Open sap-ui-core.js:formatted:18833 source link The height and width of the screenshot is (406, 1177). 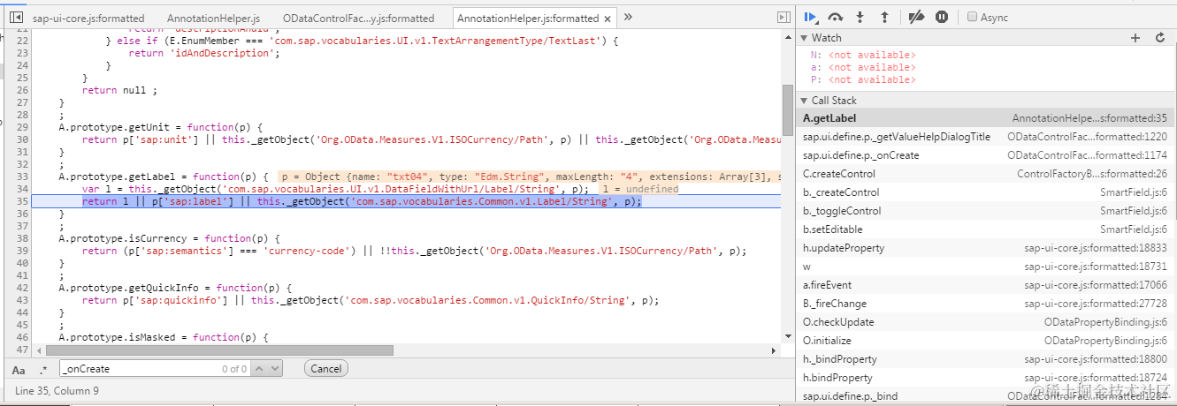[x=1096, y=248]
